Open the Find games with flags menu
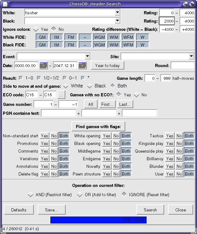This screenshot has width=197, height=234. (x=98, y=127)
